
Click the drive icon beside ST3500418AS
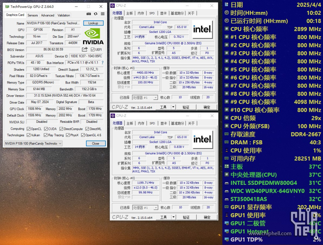(x=227, y=199)
